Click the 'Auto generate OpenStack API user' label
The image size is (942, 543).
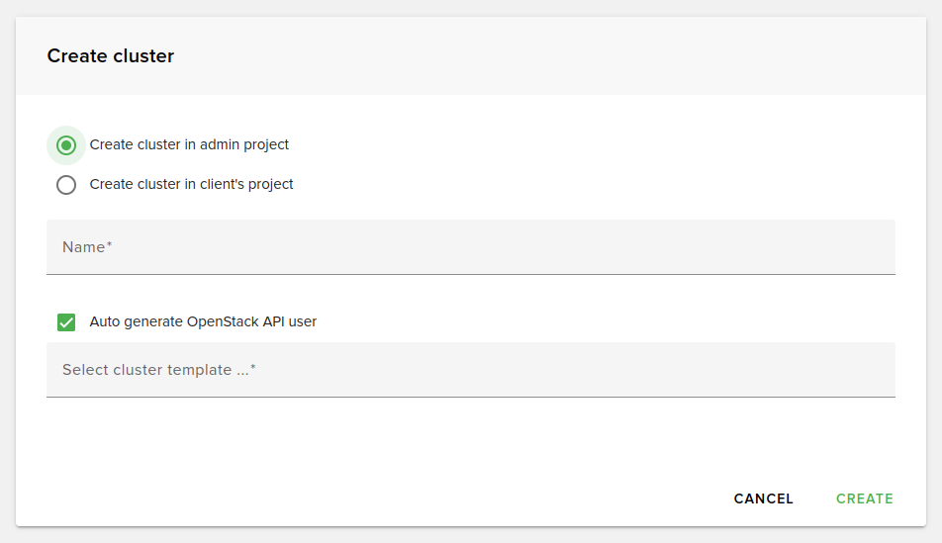[x=203, y=321]
